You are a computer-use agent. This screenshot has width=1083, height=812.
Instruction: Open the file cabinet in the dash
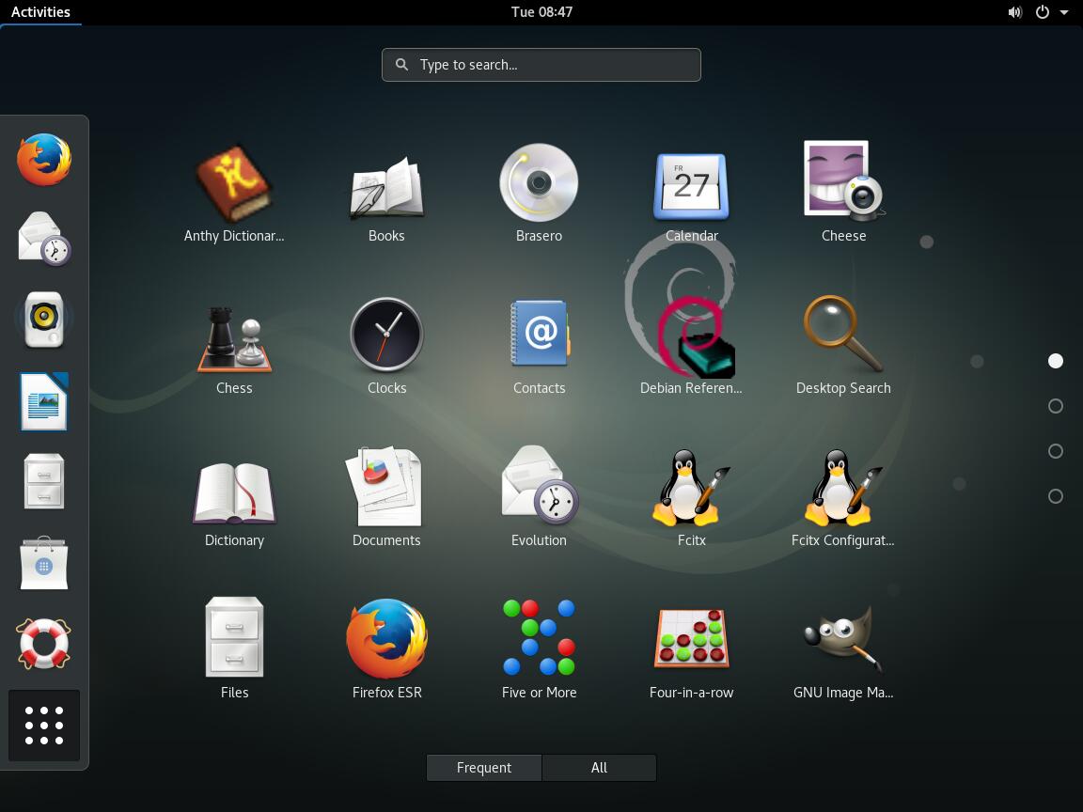(44, 481)
